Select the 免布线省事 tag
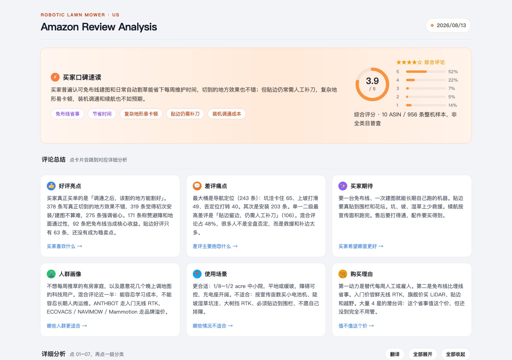Image resolution: width=512 pixels, height=360 pixels. (68, 114)
